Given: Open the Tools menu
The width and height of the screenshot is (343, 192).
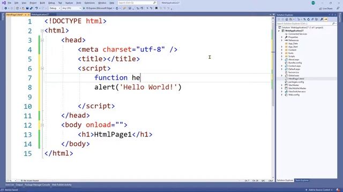Looking at the screenshot, I should 79,3.
